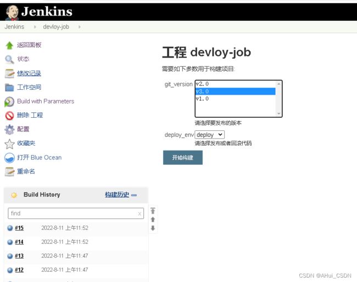
Task: Collapse the build history trend minus icon
Action: (x=134, y=195)
